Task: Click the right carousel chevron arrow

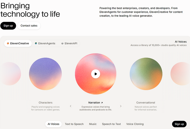Action: [x=121, y=106]
